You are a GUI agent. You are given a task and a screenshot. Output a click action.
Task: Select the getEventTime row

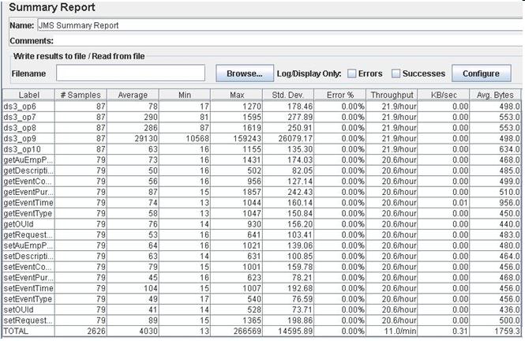(28, 202)
